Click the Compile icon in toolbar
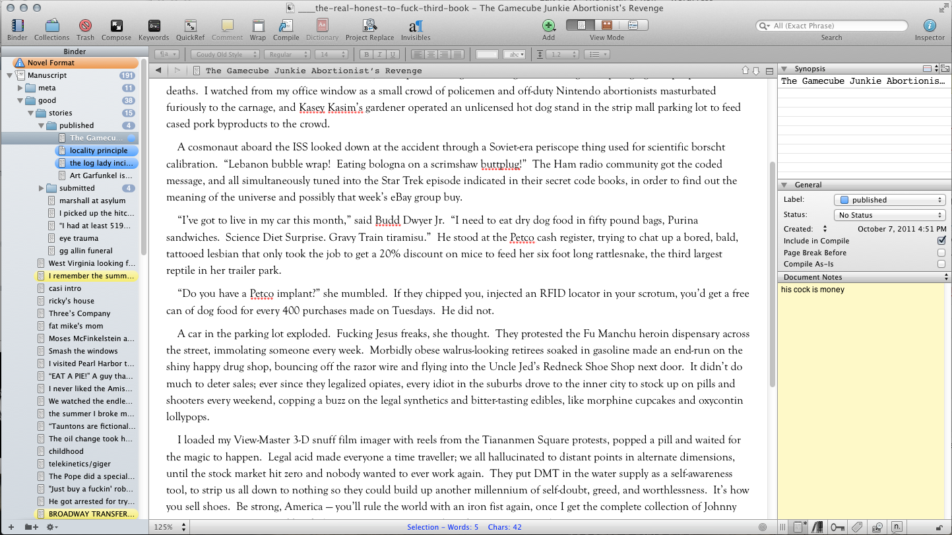 pyautogui.click(x=286, y=26)
